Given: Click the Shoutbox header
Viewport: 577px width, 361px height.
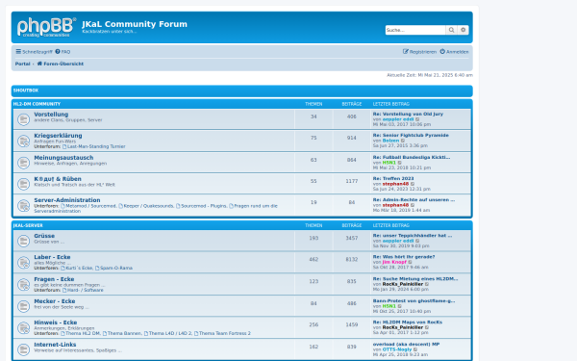Looking at the screenshot, I should 26,90.
